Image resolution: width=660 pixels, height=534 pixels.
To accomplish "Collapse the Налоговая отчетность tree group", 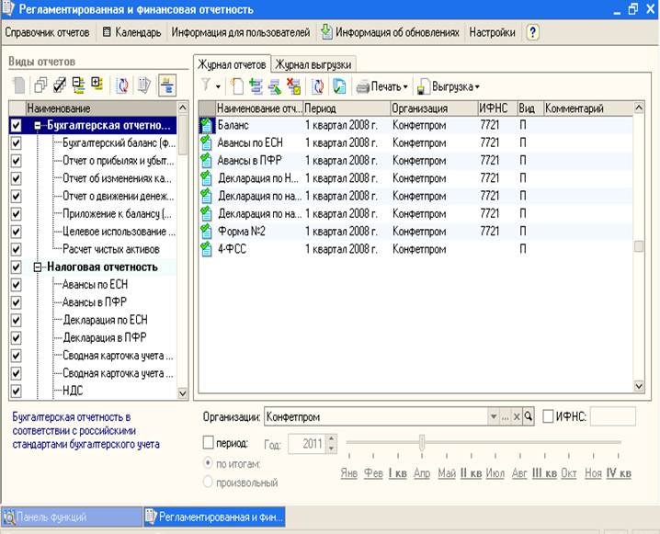I will click(38, 267).
